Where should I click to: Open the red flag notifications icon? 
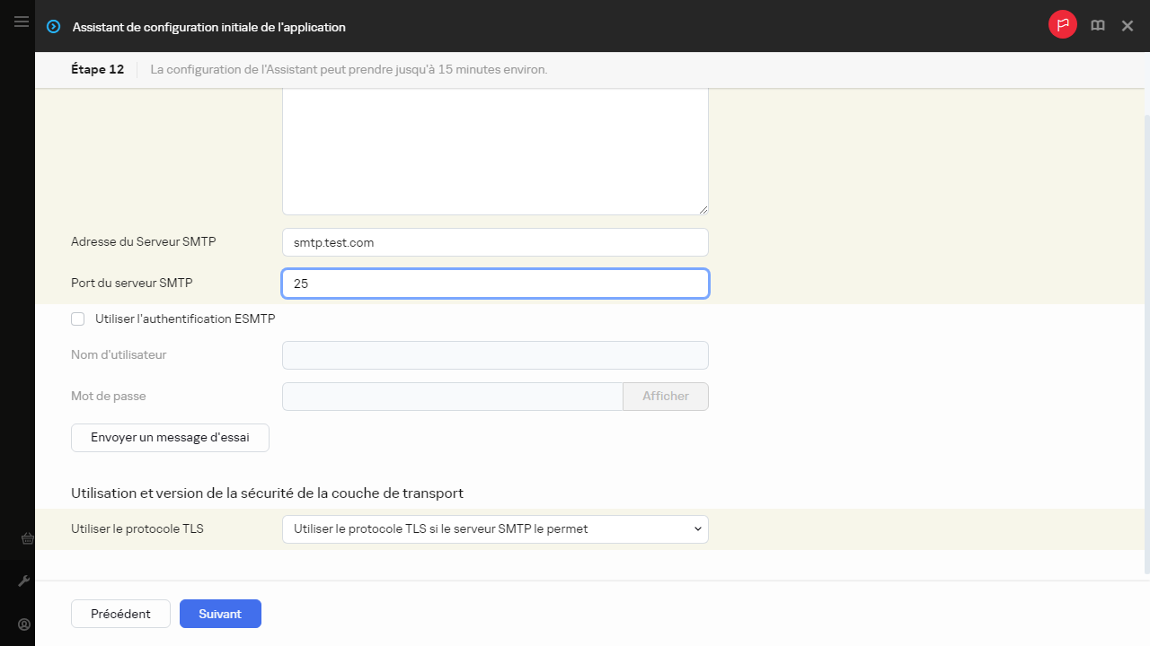coord(1062,25)
